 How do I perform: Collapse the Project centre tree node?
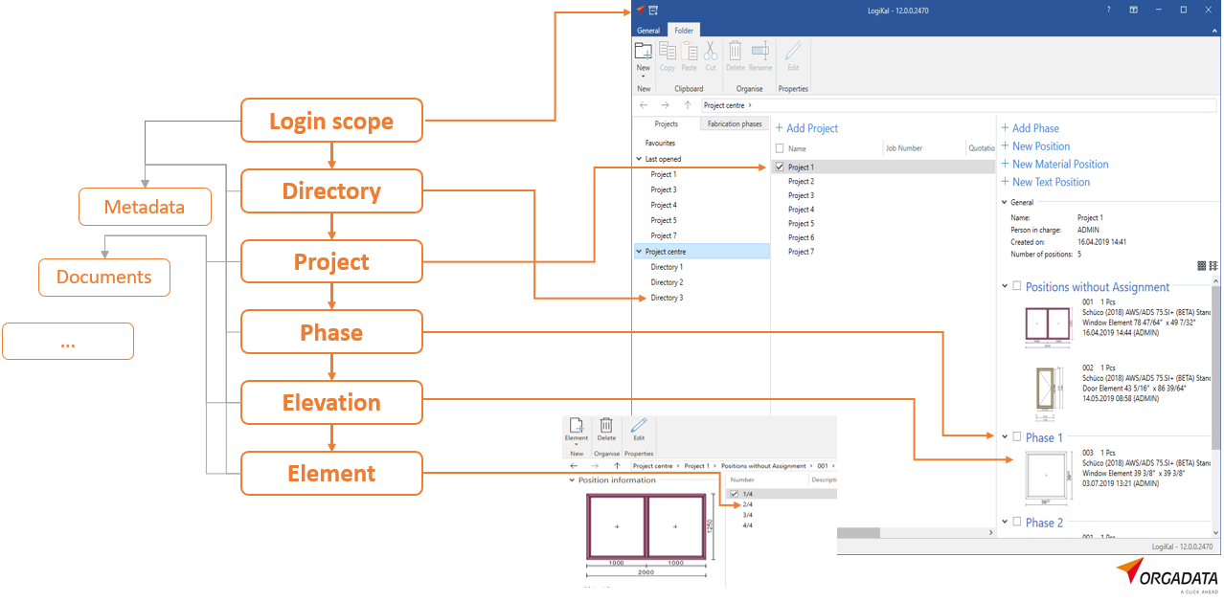(640, 252)
